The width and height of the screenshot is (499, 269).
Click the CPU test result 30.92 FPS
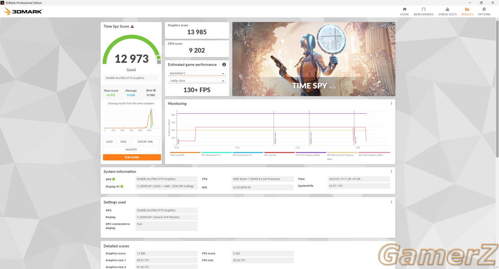[x=263, y=260]
